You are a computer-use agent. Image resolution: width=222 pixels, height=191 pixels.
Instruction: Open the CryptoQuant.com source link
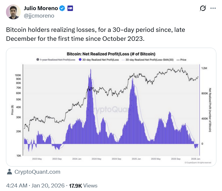pos(37,172)
